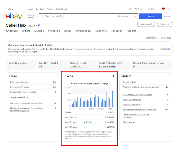Open See all orders link
Screen dimensions: 179x148
(x=129, y=82)
